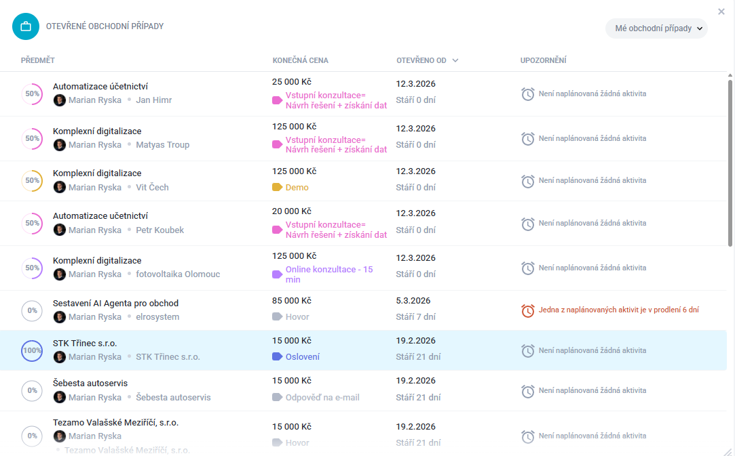Click the yellow Demo stage tag icon
735x456 pixels.
coord(277,188)
